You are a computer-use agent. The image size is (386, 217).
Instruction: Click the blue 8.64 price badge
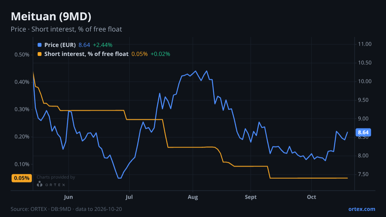tap(363, 132)
